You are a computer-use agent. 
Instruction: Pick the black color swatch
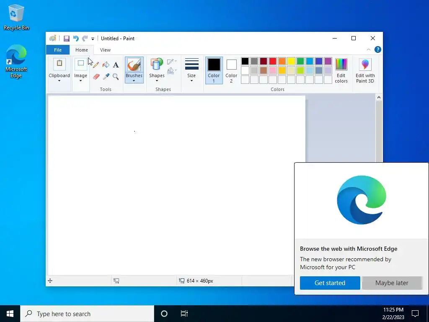click(245, 61)
